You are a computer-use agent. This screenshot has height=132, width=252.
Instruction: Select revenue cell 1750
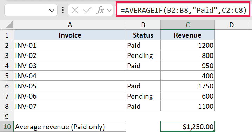coord(187,86)
